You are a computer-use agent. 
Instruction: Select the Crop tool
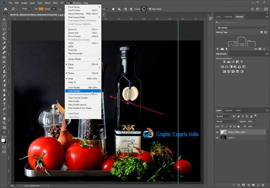pos(4,38)
